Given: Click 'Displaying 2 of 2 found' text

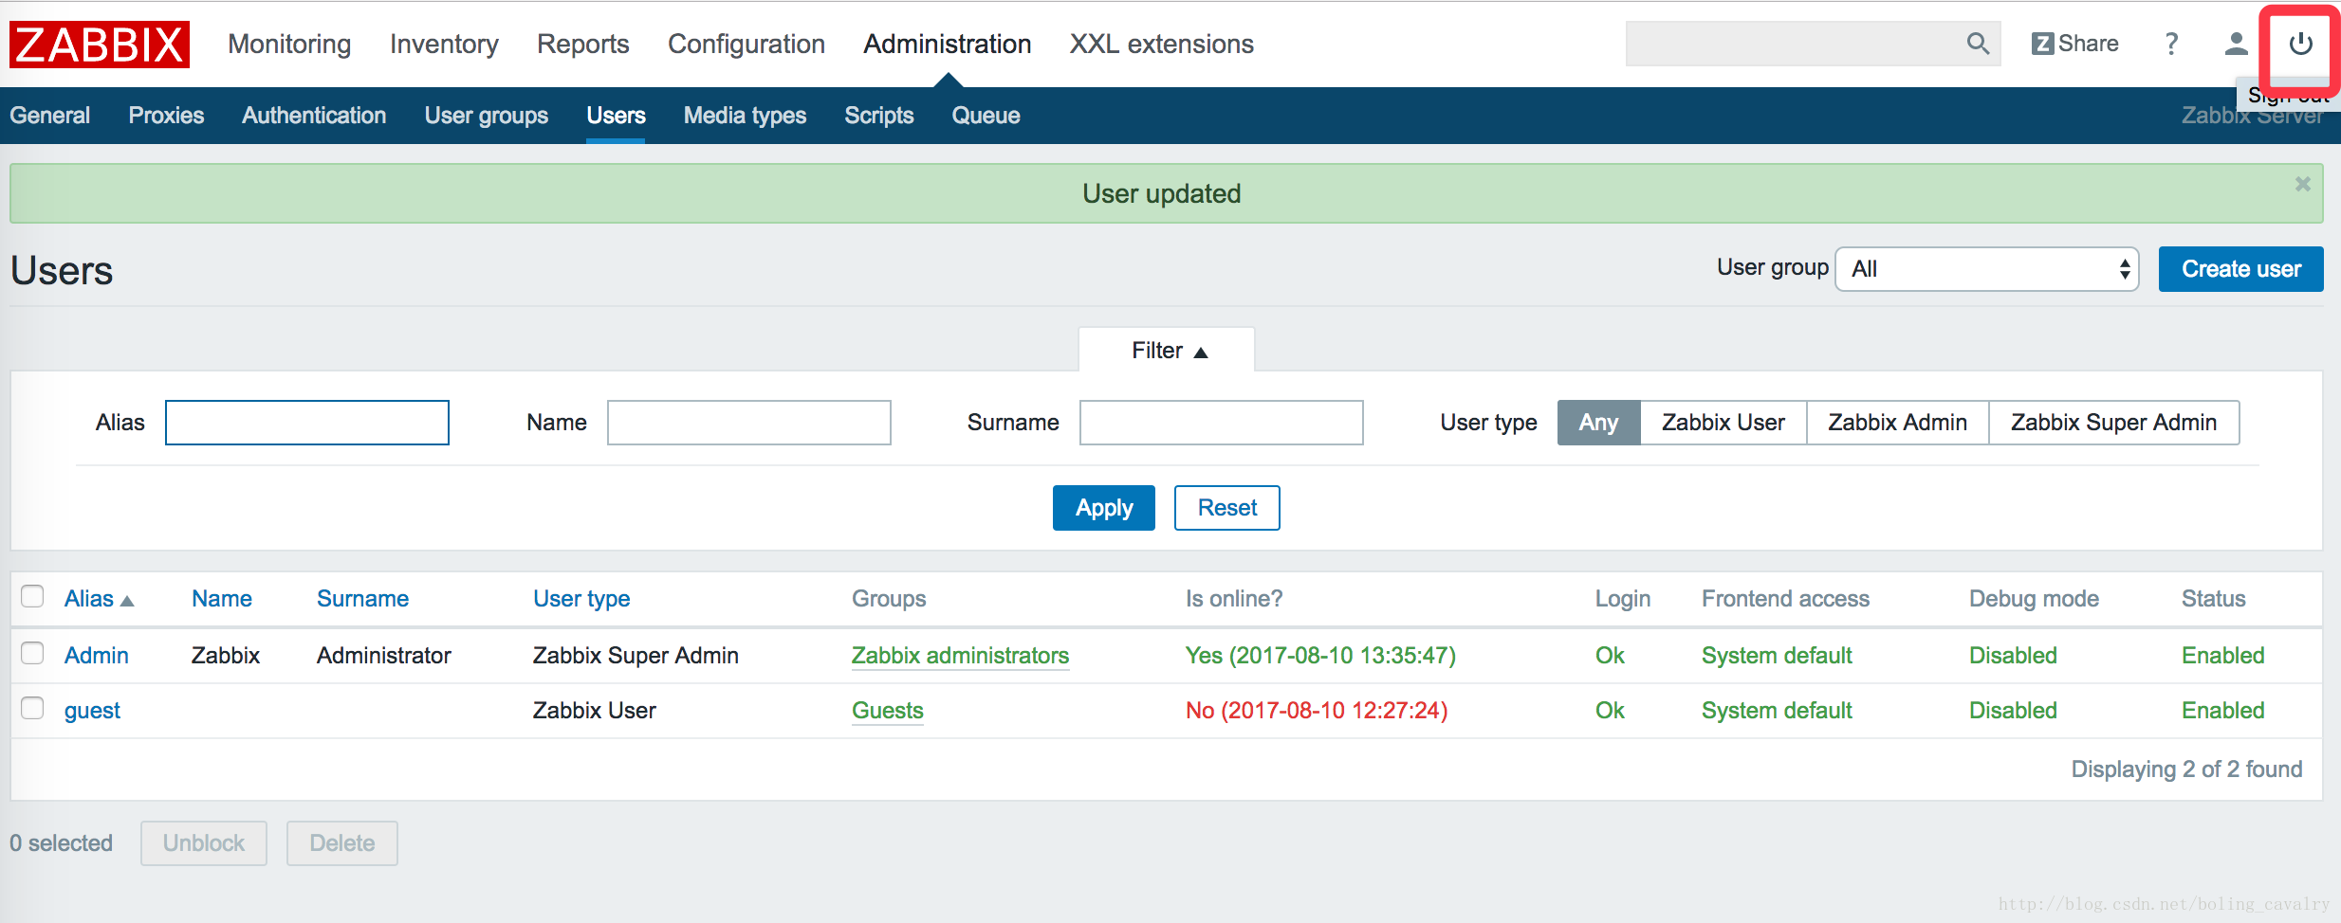Looking at the screenshot, I should (2186, 769).
